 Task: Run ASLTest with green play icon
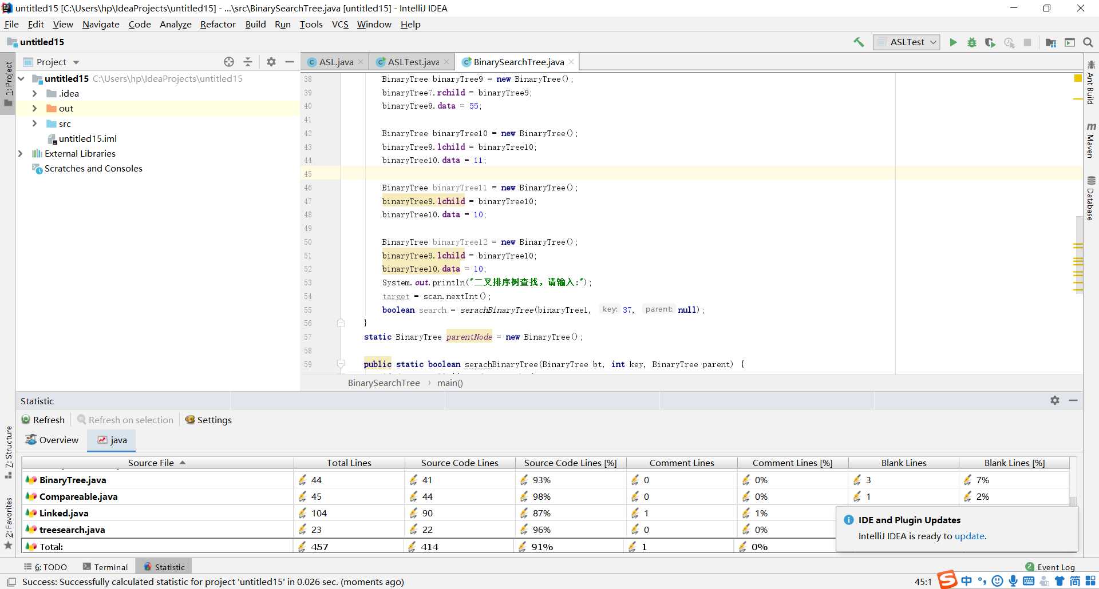953,42
